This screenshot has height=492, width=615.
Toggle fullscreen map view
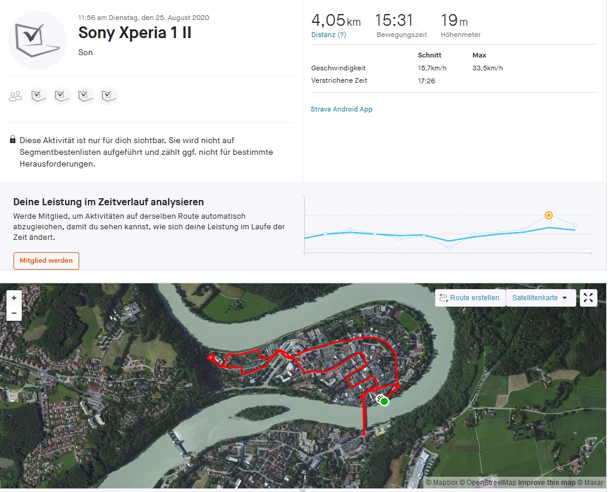click(x=588, y=298)
